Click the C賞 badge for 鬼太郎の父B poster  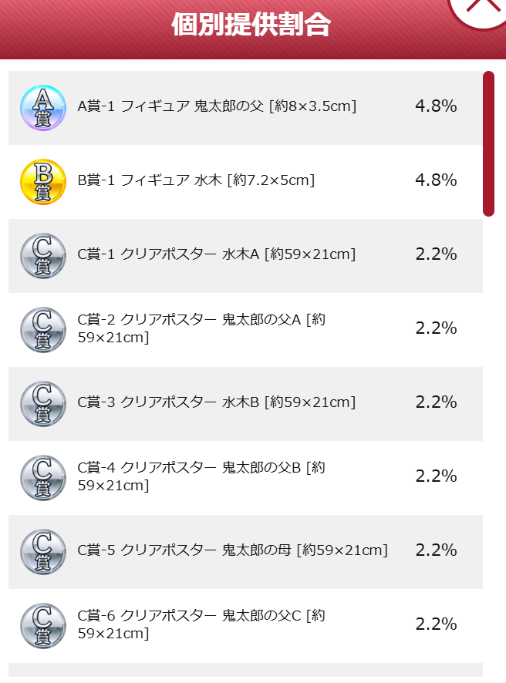43,478
